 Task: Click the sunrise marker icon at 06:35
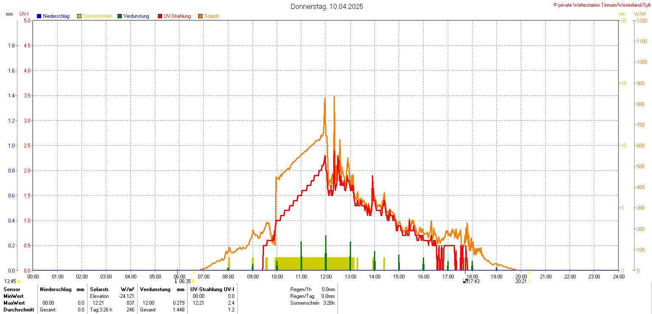[x=194, y=281]
